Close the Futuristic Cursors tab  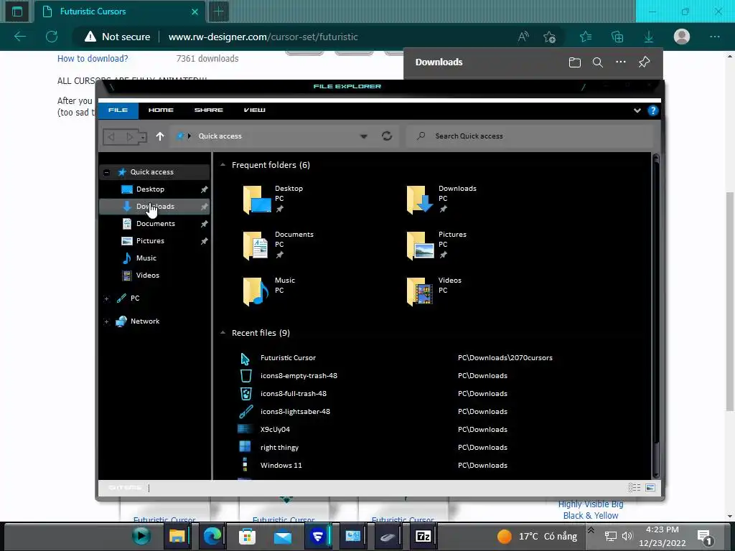[x=195, y=11]
